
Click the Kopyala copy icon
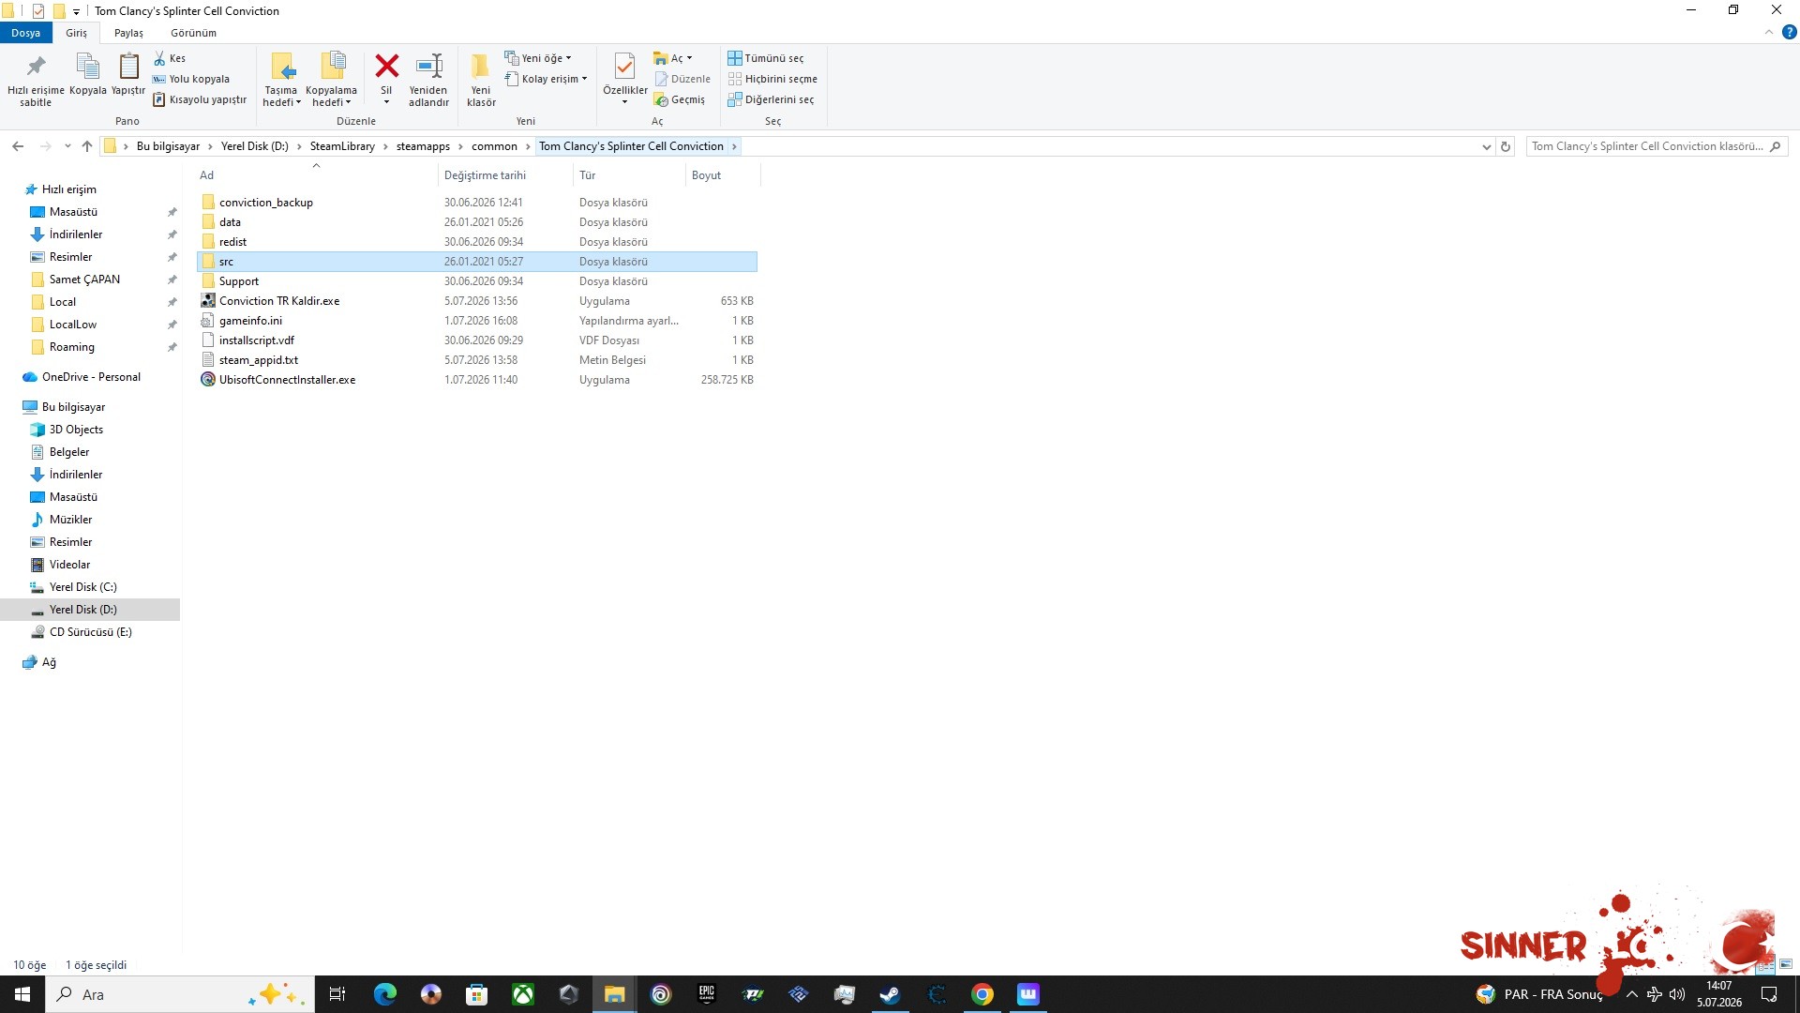pos(87,67)
